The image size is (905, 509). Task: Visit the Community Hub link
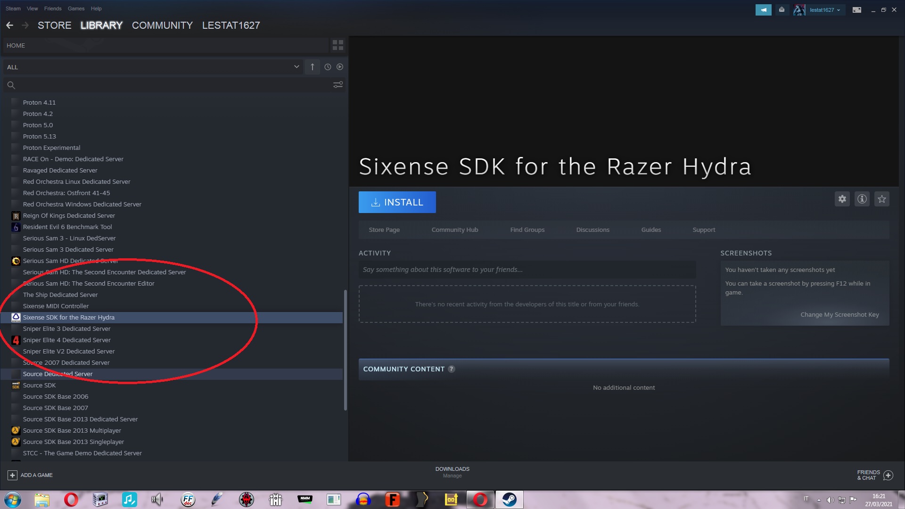(455, 230)
